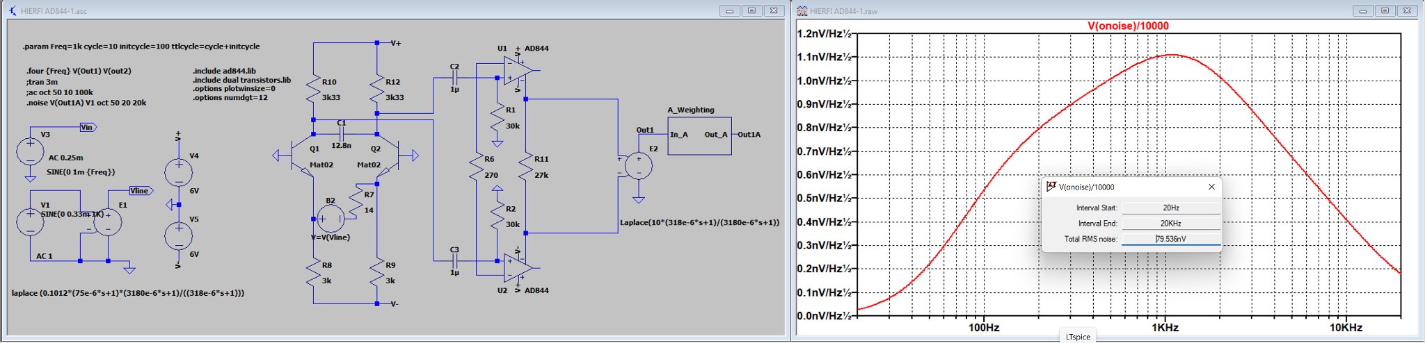Image resolution: width=1425 pixels, height=343 pixels.
Task: Select the E2 dependent source symbol
Action: (x=638, y=166)
